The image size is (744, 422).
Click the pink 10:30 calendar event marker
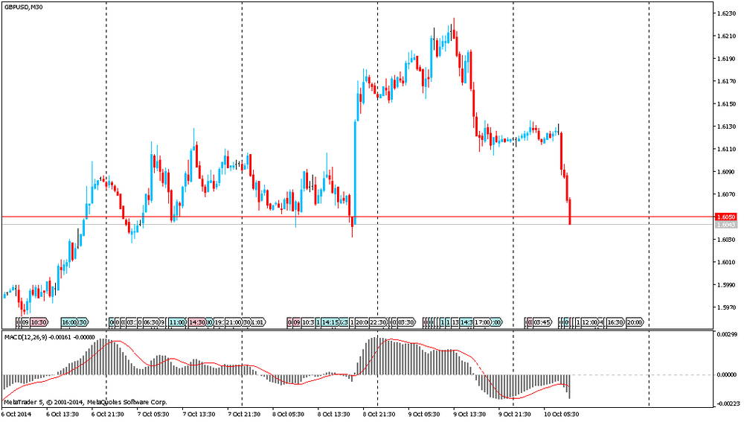(39, 322)
